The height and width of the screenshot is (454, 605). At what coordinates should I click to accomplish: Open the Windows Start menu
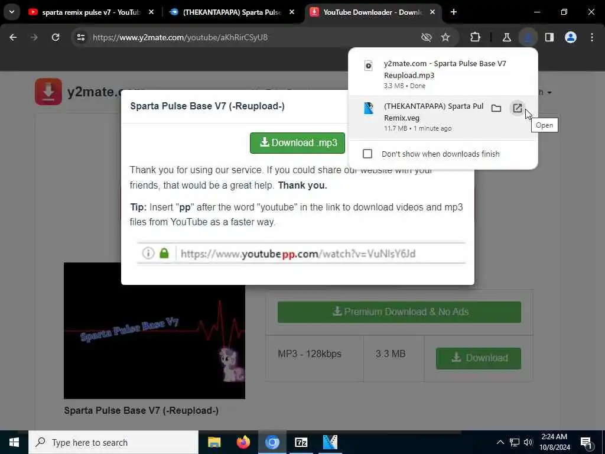[x=14, y=442]
